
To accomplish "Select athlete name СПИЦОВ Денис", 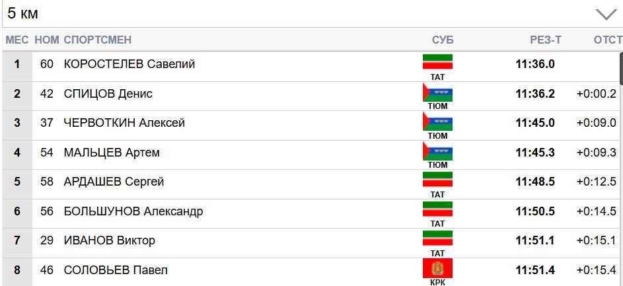I will coord(108,94).
